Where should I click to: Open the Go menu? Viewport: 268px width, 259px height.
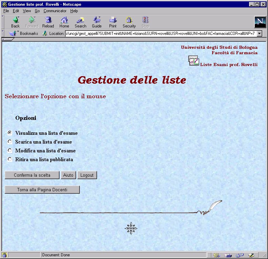[x=37, y=11]
